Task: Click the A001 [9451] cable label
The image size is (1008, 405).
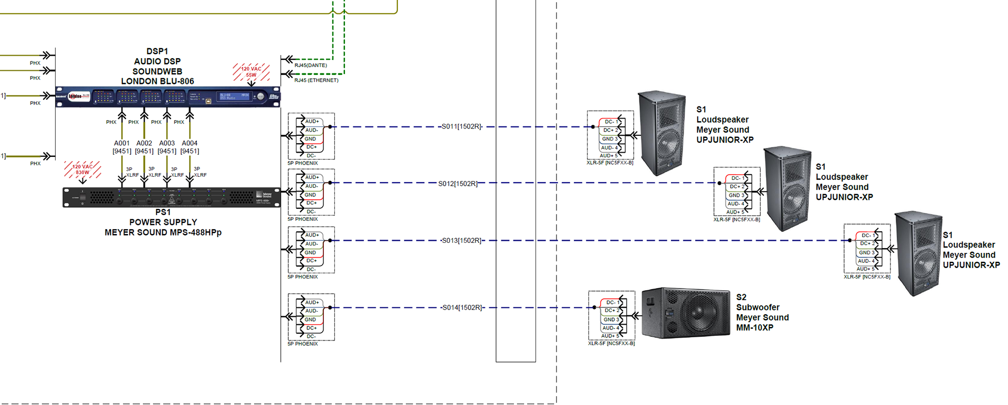Action: click(x=122, y=147)
